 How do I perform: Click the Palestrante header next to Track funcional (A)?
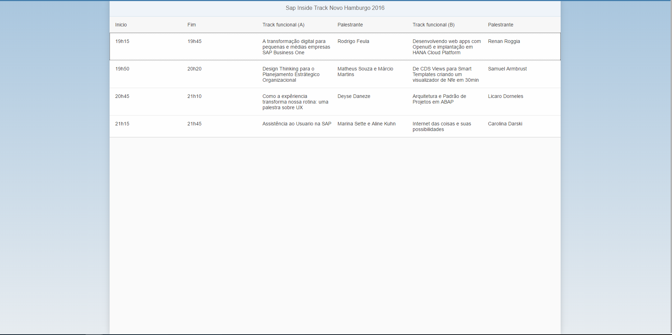pos(350,25)
